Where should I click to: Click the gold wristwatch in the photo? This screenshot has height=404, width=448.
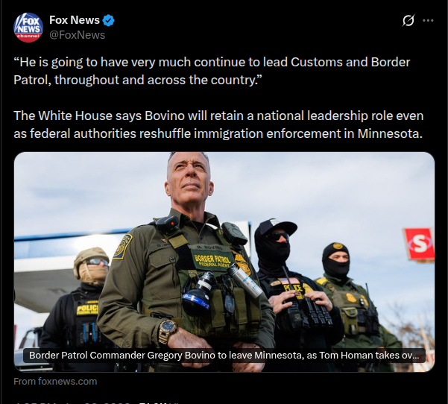tap(168, 330)
